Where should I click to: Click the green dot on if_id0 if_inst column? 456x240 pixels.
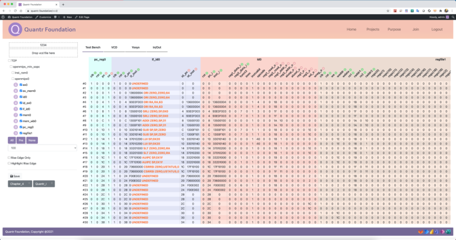(138, 70)
